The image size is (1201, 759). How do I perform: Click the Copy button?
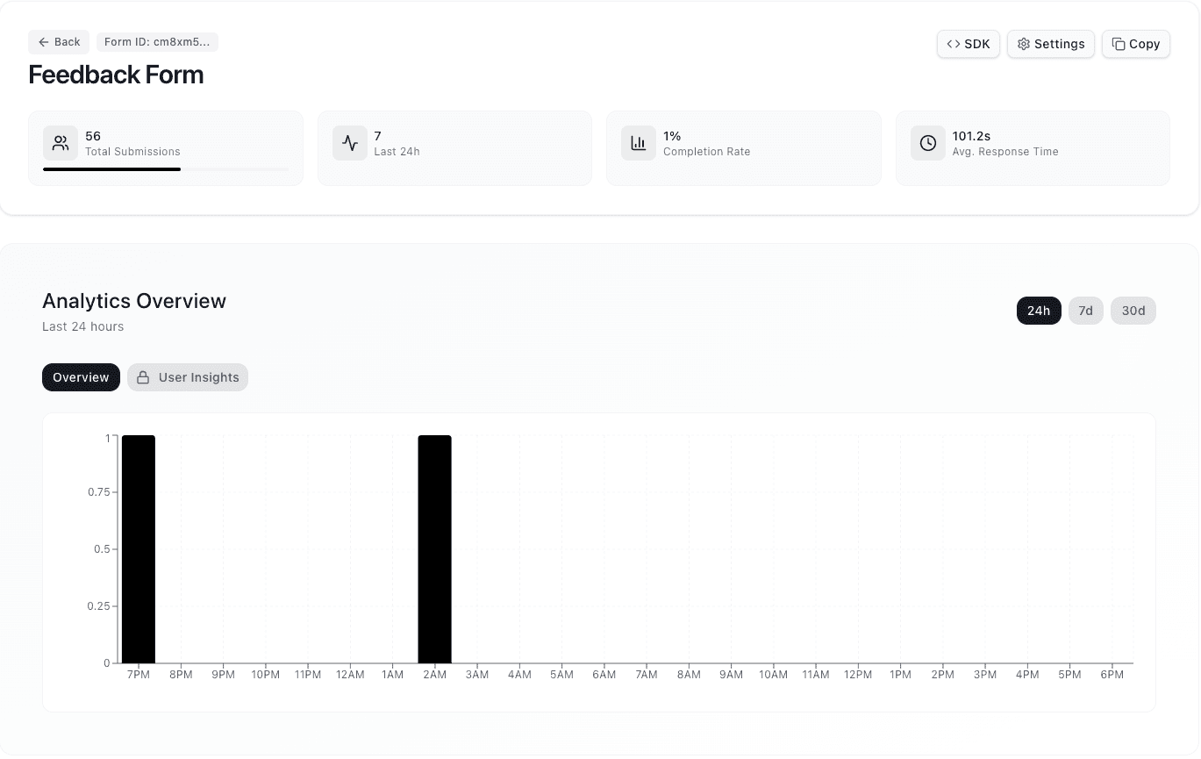1135,44
